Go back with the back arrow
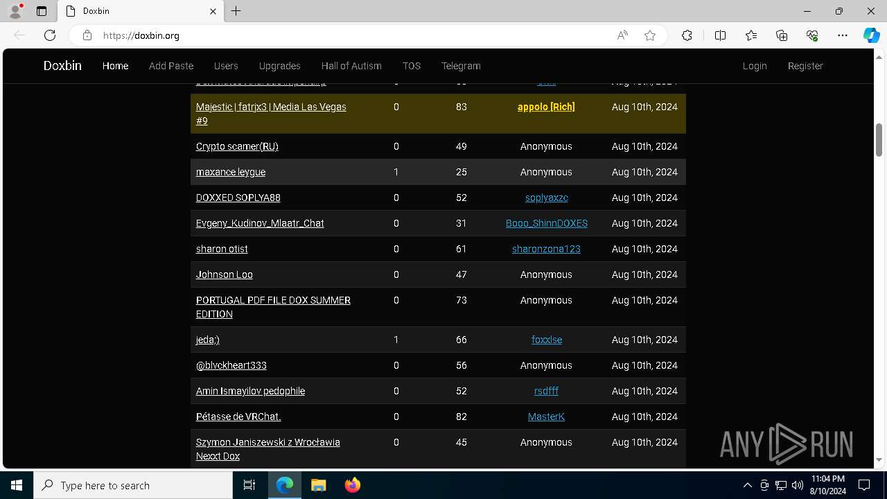The height and width of the screenshot is (499, 887). pyautogui.click(x=19, y=35)
